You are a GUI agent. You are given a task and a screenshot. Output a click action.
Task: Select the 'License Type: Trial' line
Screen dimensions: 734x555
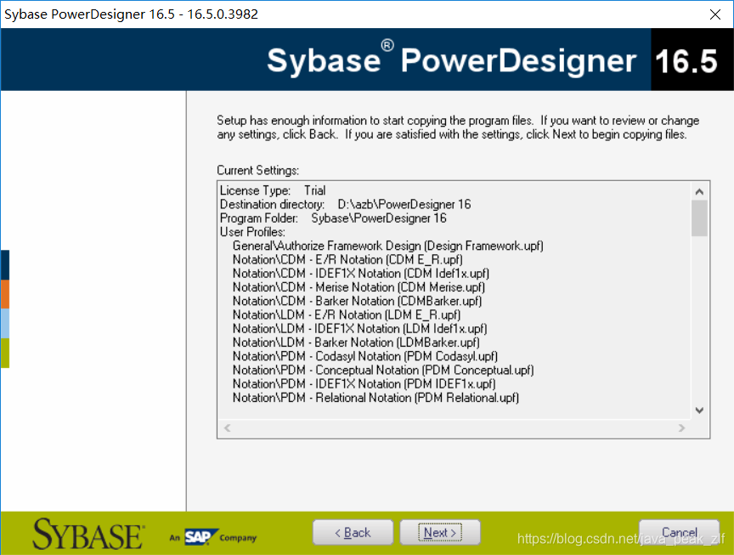(273, 190)
